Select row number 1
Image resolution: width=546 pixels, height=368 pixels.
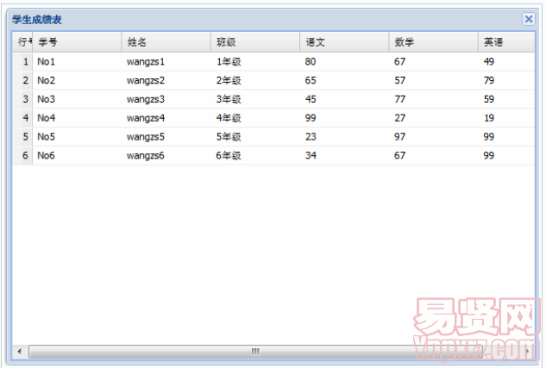(x=25, y=62)
